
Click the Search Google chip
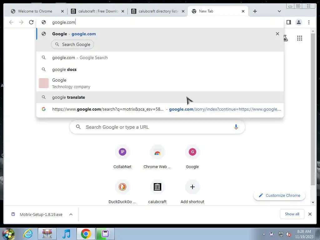72,44
